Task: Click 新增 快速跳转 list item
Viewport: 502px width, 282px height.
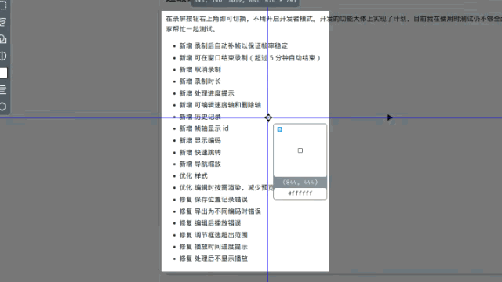Action: (x=200, y=152)
